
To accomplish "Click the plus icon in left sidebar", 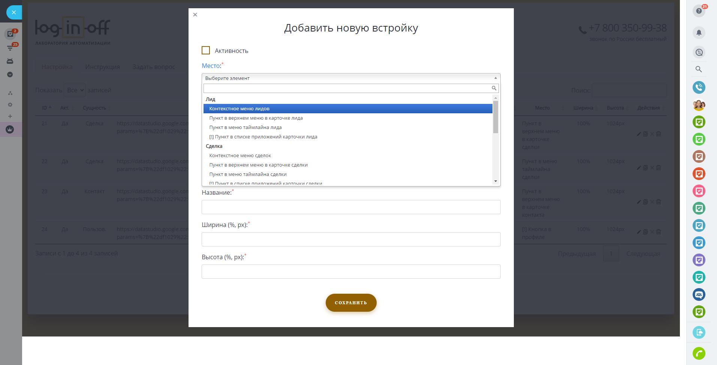I will (x=10, y=116).
